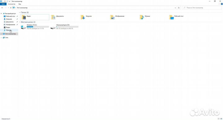Click the new folder icon in the quick access toolbar

click(x=7, y=1)
